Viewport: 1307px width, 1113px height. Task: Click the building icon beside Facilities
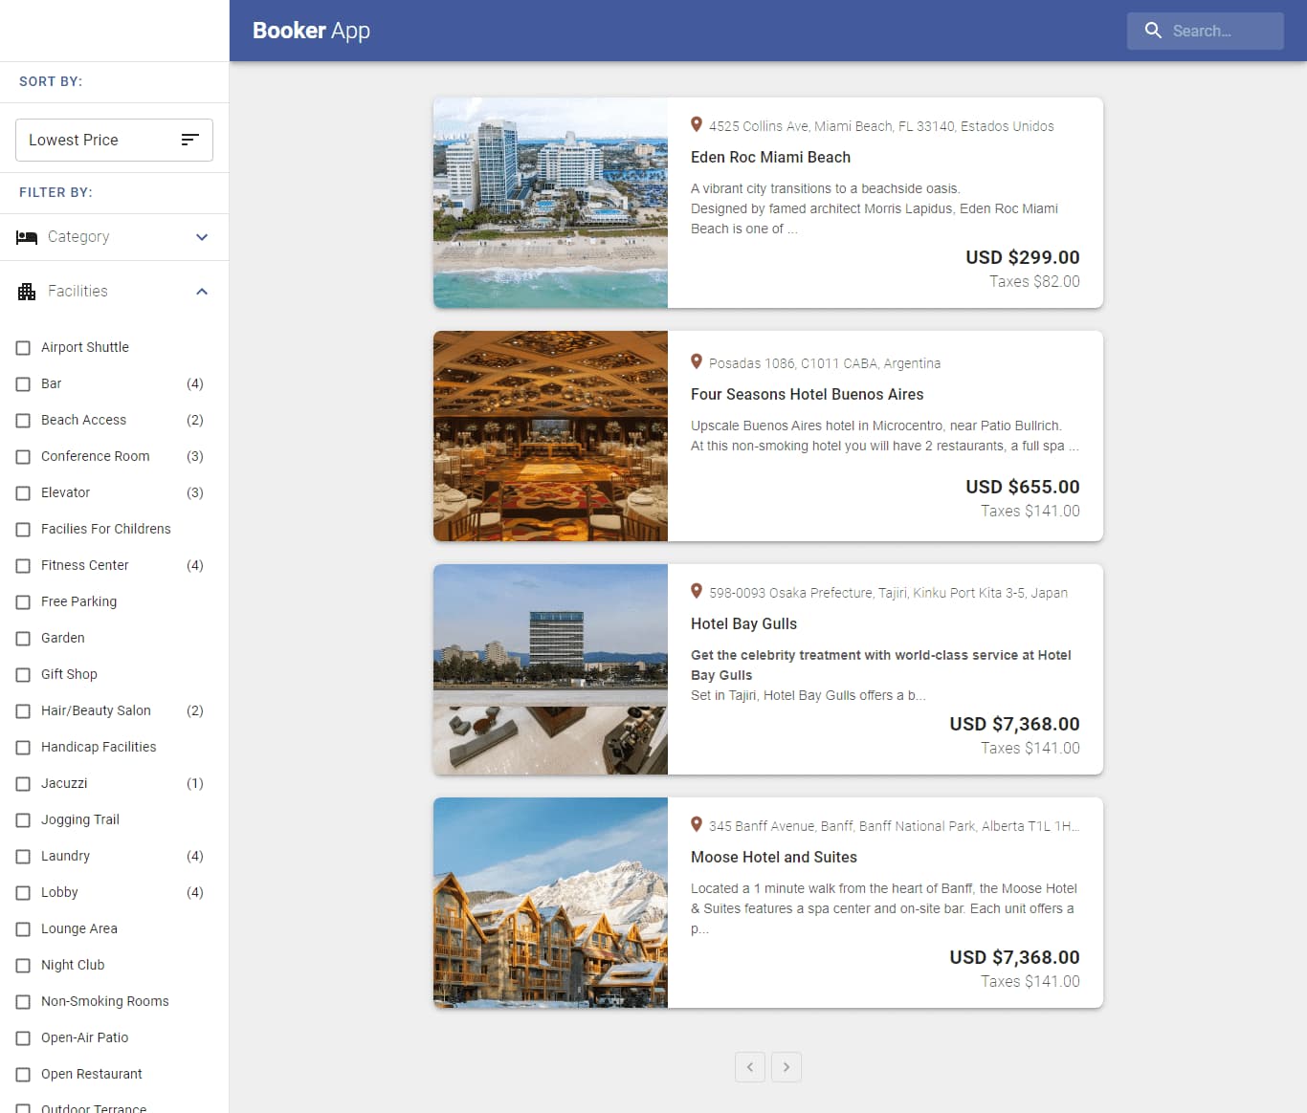pos(27,292)
